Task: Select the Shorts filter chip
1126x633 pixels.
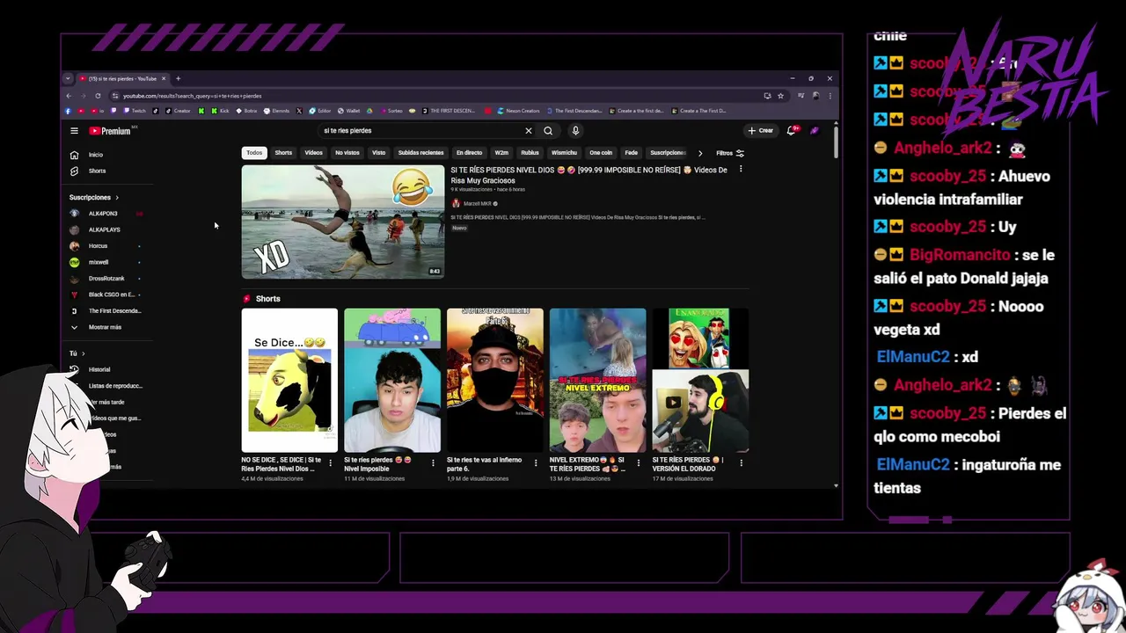Action: (x=283, y=153)
